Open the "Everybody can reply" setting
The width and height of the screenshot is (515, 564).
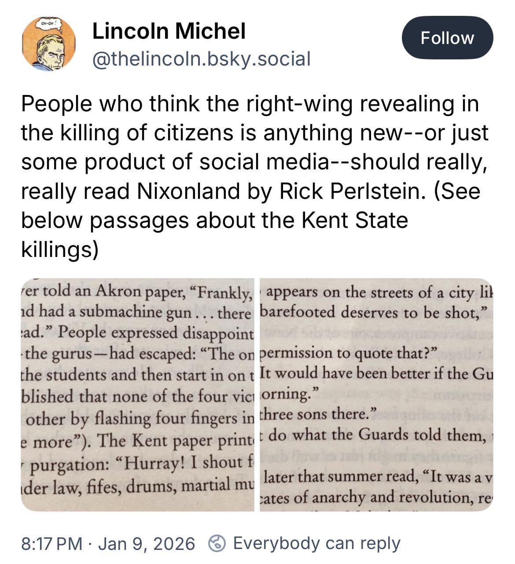click(316, 544)
